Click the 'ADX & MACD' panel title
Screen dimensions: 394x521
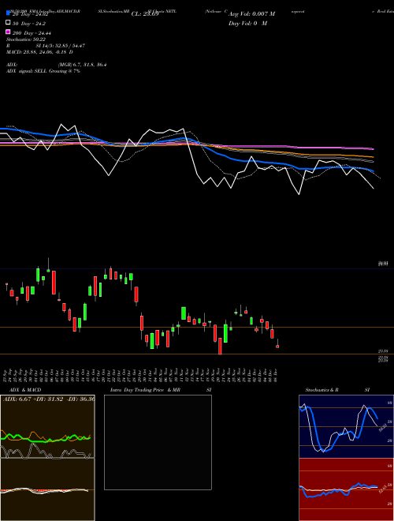click(x=25, y=390)
